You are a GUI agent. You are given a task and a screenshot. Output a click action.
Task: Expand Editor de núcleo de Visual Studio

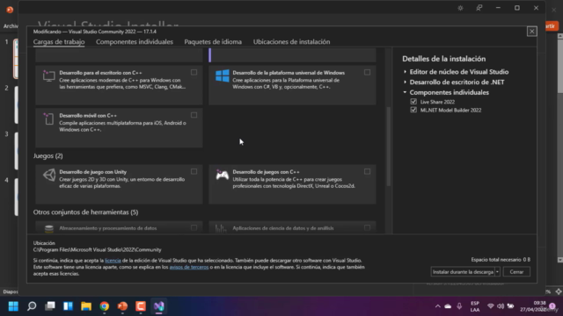tap(405, 72)
